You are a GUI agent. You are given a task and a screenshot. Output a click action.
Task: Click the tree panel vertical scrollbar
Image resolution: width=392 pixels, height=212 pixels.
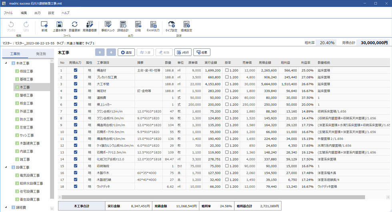[x=52, y=131]
